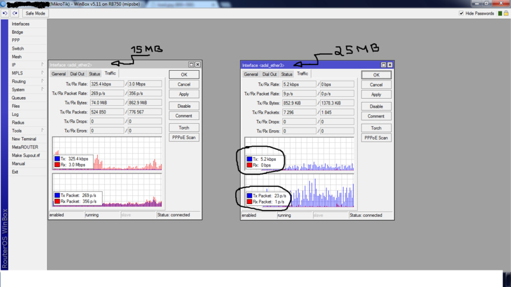
Task: Toggle Safe Mode button
Action: tap(35, 13)
